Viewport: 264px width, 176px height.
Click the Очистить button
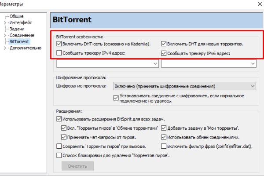[x=77, y=166]
